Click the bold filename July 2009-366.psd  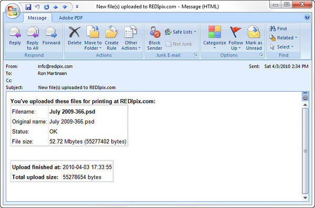click(72, 112)
